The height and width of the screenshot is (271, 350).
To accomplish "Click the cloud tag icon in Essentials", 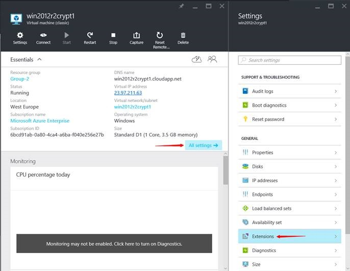I will click(196, 60).
